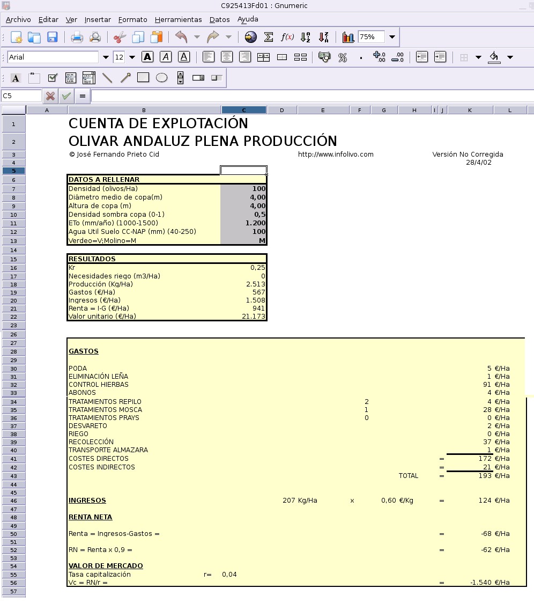Viewport: 534px width, 603px height.
Task: Toggle underline text formatting
Action: click(184, 57)
